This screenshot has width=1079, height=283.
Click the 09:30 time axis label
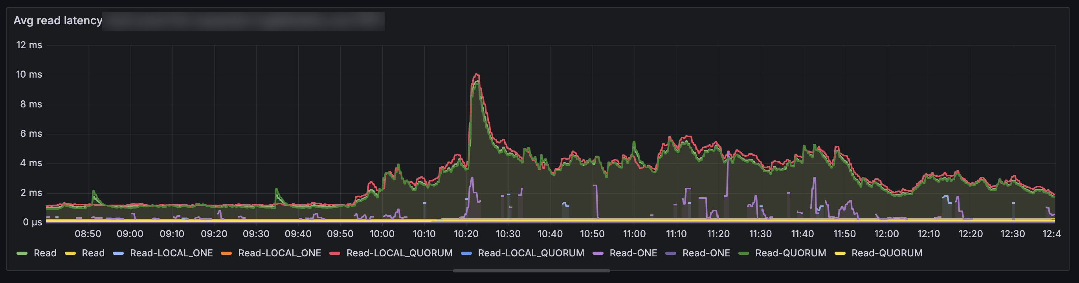pos(256,234)
